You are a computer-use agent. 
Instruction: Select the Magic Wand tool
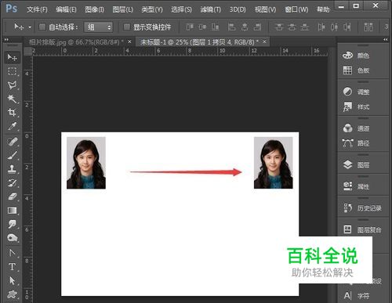pyautogui.click(x=12, y=99)
